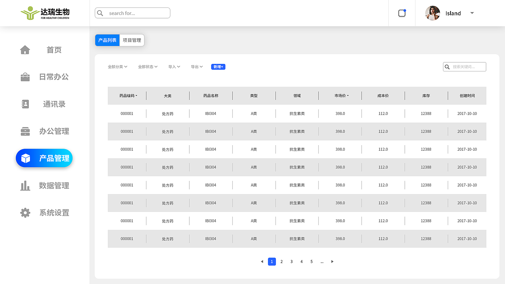
Task: Switch to the 项目管理 tab
Action: tap(132, 40)
